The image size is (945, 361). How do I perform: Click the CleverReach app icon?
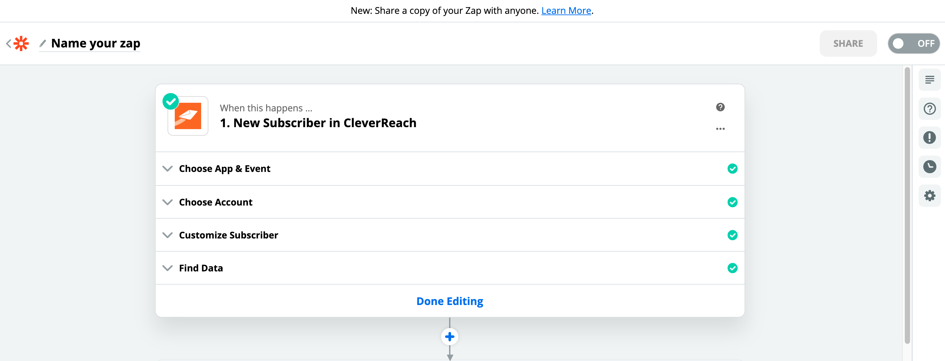(x=188, y=116)
